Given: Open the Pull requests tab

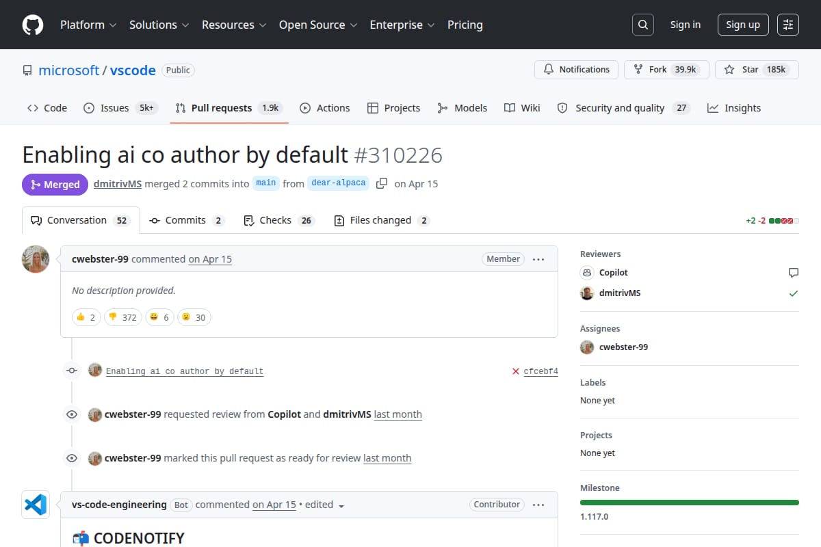Looking at the screenshot, I should (x=229, y=108).
